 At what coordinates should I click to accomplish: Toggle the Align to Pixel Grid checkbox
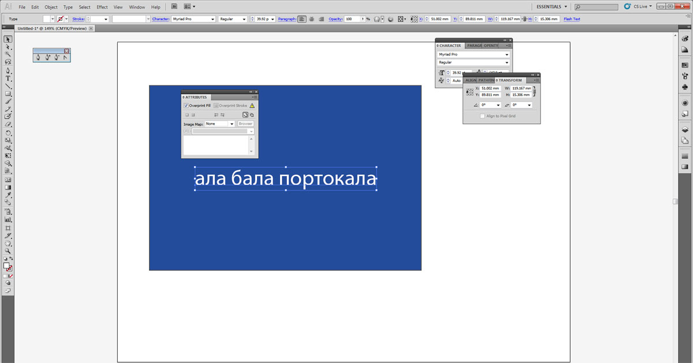tap(482, 116)
